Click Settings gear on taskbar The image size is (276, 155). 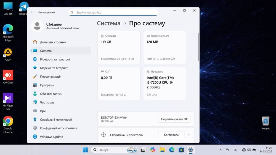point(191,150)
